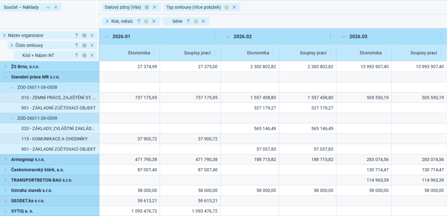The image size is (447, 216).
Task: Expand the Číslo smlouvy field chevron
Action: tap(12, 45)
